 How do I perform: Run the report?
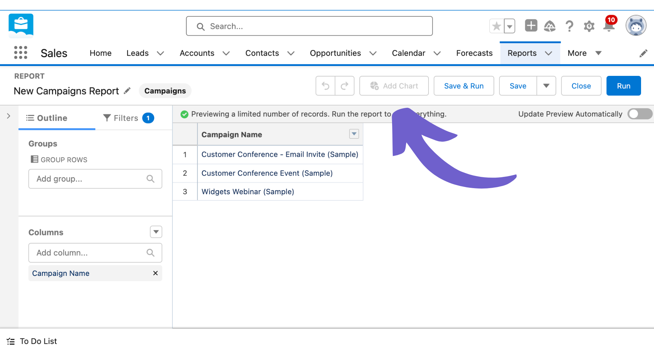623,86
